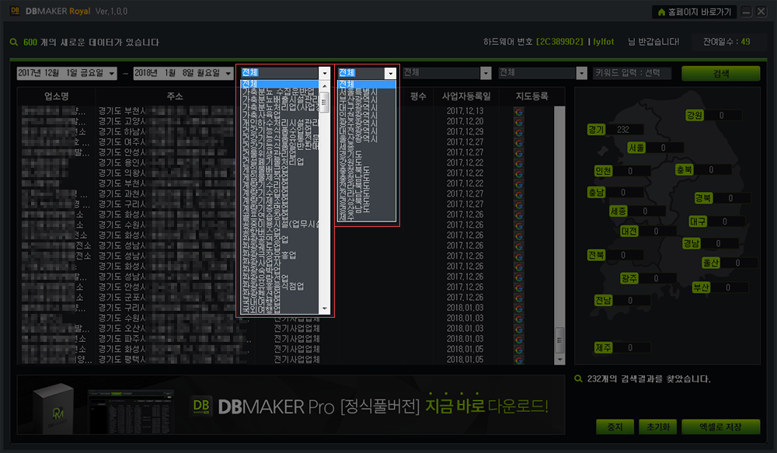Pick 관광유흥음식점업 in the category list

click(273, 287)
